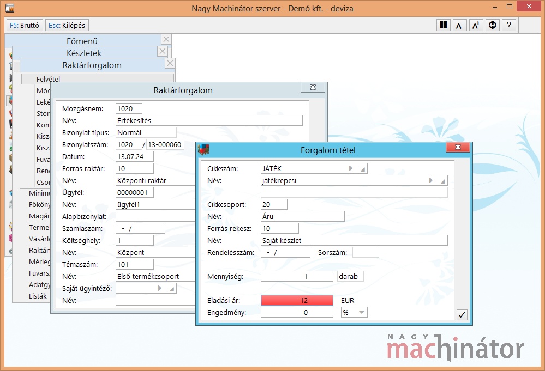Open Cikkszám lookup arrow
The height and width of the screenshot is (371, 545).
click(351, 168)
